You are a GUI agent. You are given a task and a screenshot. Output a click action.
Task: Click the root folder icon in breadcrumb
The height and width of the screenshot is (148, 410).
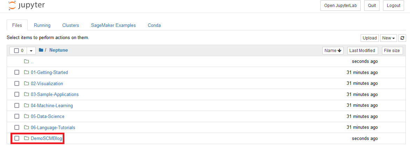coord(41,50)
